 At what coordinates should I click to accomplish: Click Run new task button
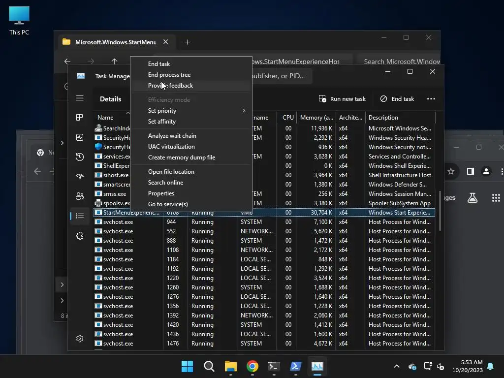tap(342, 98)
